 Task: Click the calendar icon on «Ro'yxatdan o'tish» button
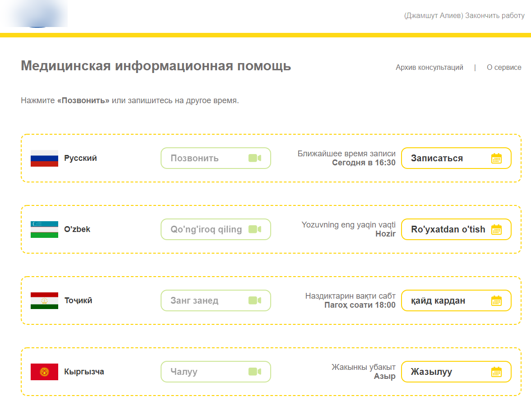[x=497, y=229]
